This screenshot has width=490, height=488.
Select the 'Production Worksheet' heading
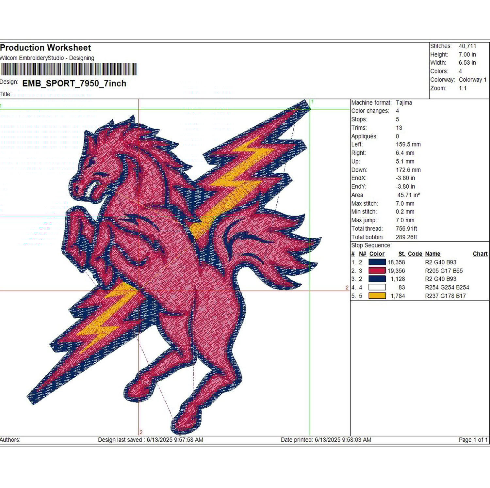(x=45, y=48)
